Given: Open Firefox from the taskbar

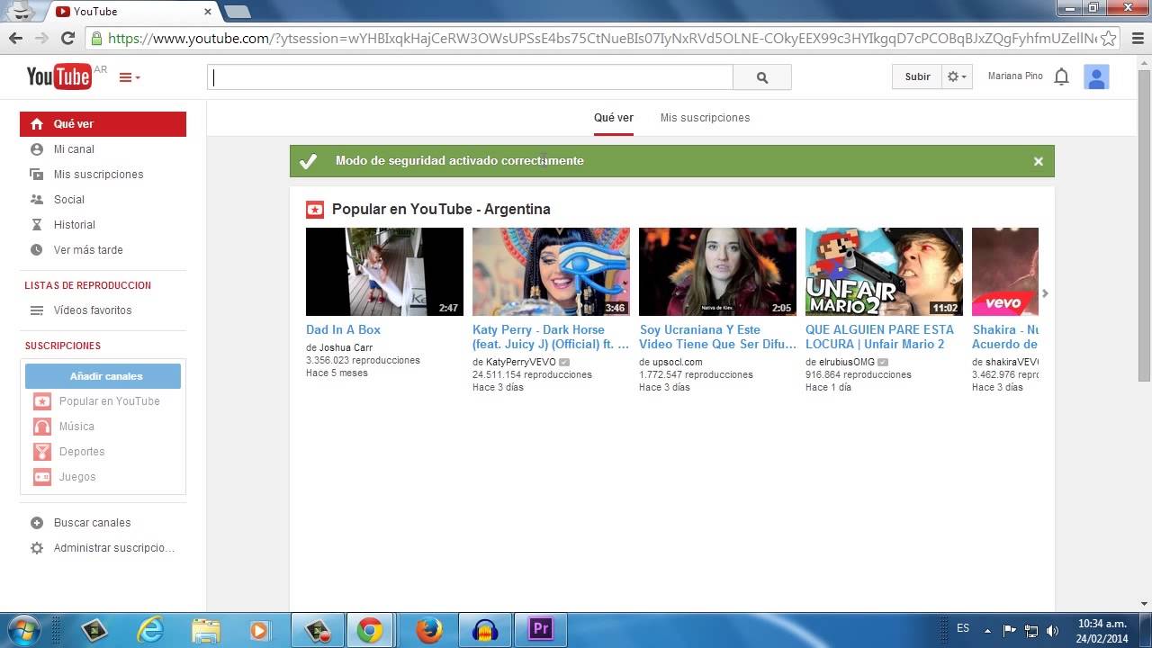Looking at the screenshot, I should 429,629.
